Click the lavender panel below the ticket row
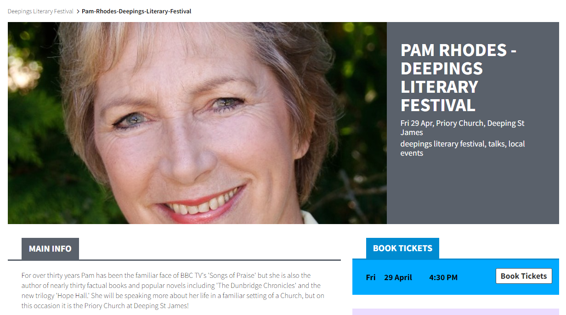The height and width of the screenshot is (315, 566). coord(455,312)
